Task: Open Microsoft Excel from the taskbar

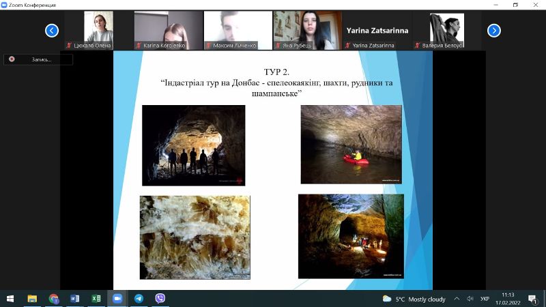Action: click(96, 299)
